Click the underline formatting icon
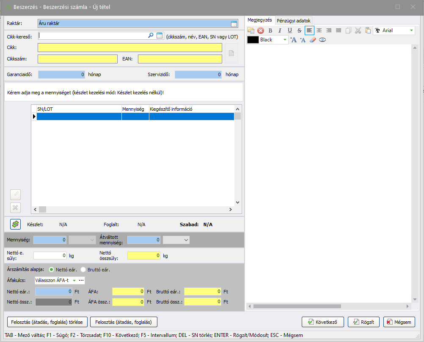 [290, 30]
